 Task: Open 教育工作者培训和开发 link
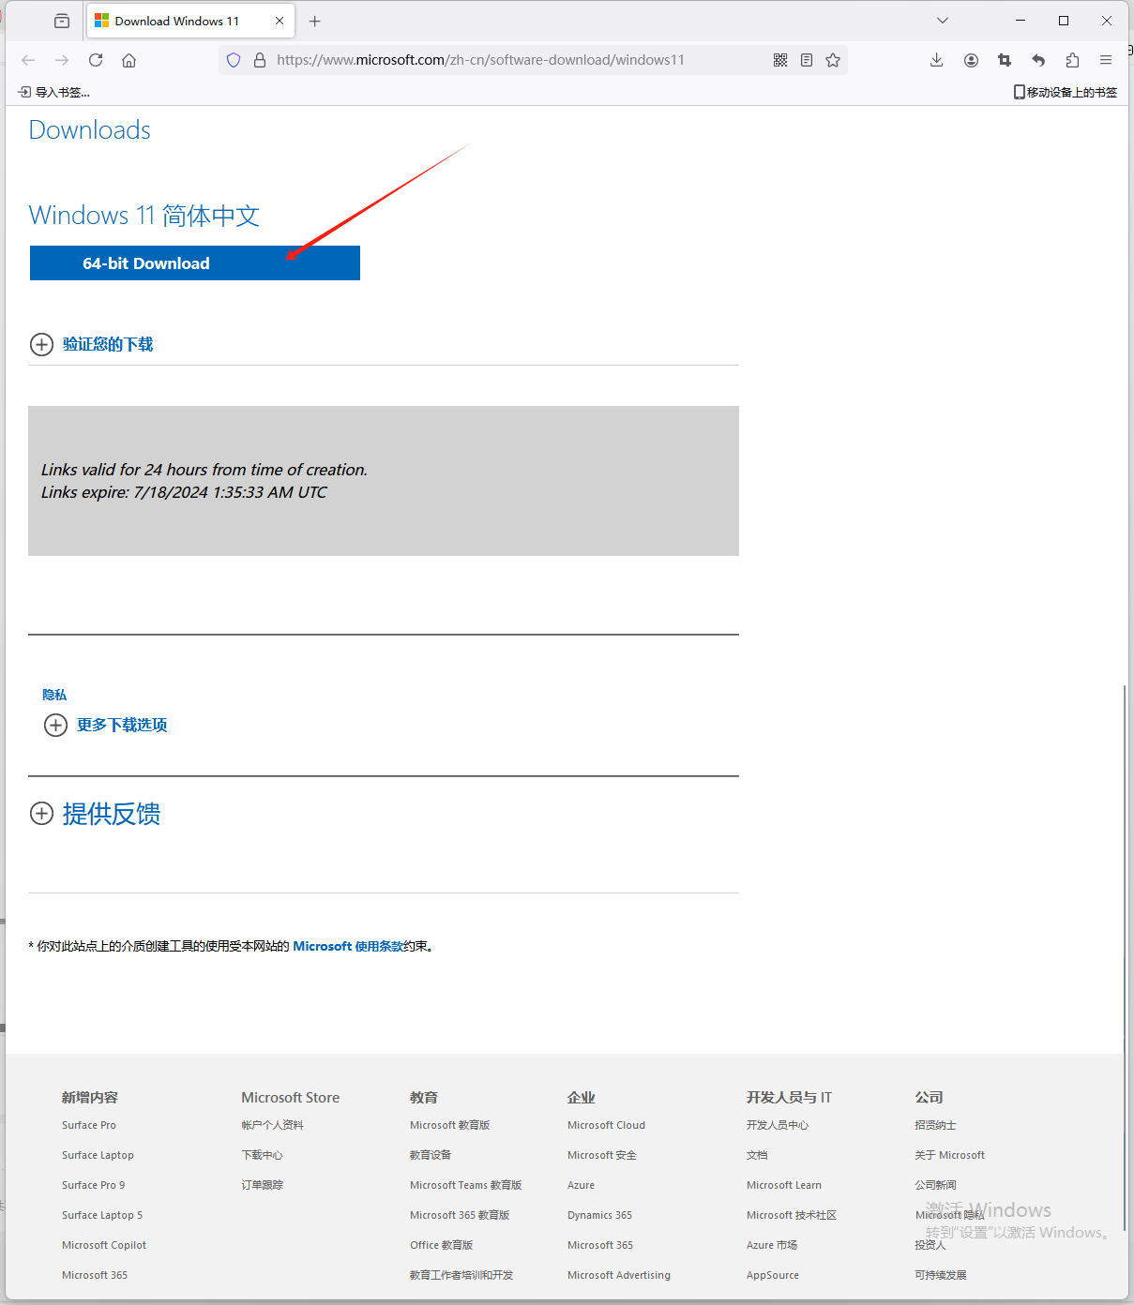[461, 1275]
